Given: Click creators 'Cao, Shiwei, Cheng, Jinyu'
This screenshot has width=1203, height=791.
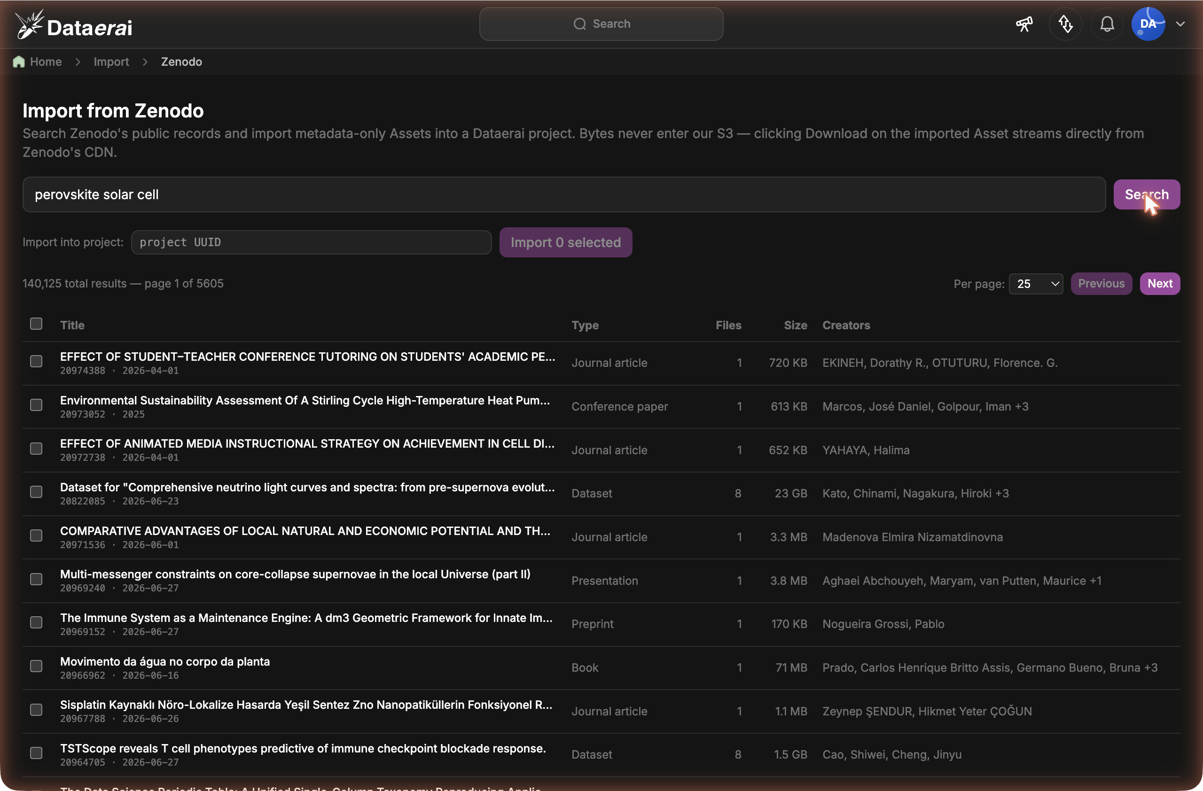Looking at the screenshot, I should [891, 755].
